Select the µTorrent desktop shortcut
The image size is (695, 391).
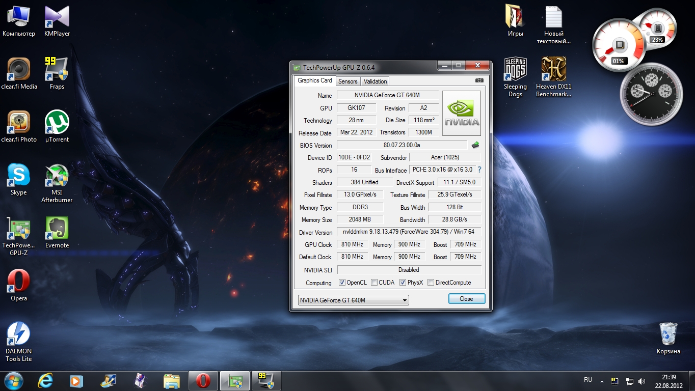coord(57,127)
